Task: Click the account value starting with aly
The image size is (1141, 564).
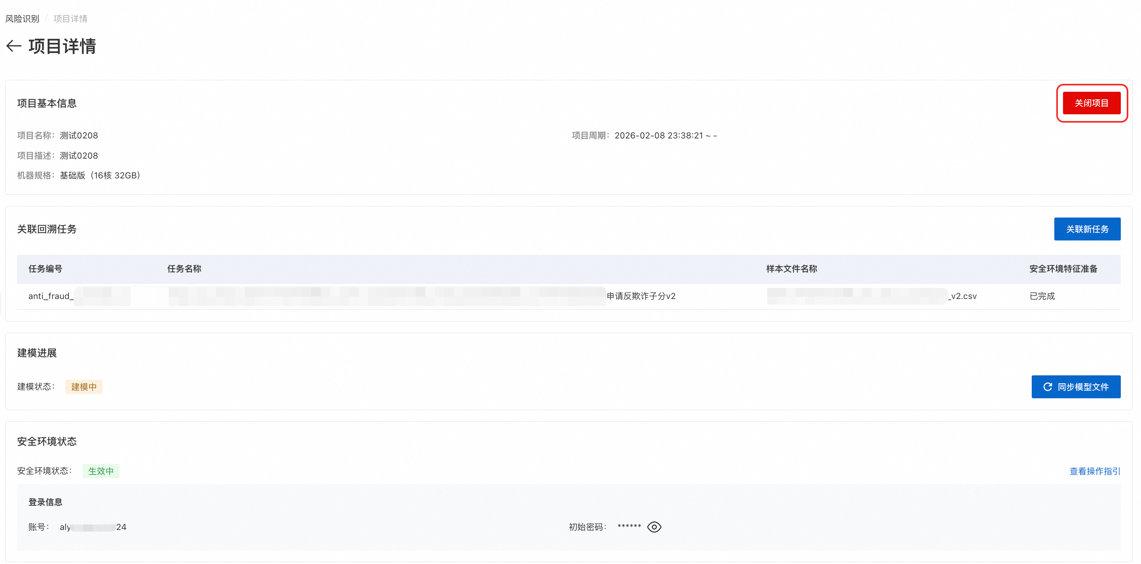Action: pyautogui.click(x=93, y=527)
